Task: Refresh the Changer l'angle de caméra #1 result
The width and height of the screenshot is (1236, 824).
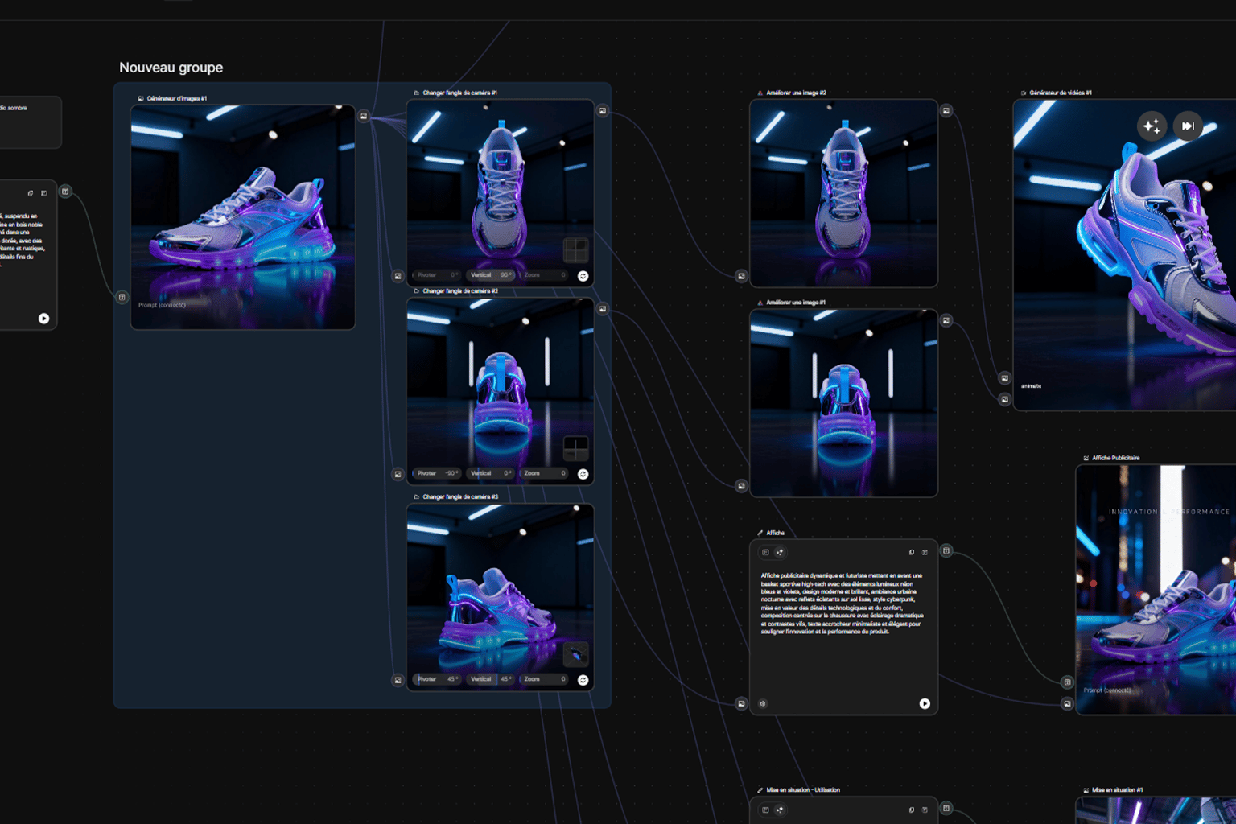Action: click(x=583, y=276)
